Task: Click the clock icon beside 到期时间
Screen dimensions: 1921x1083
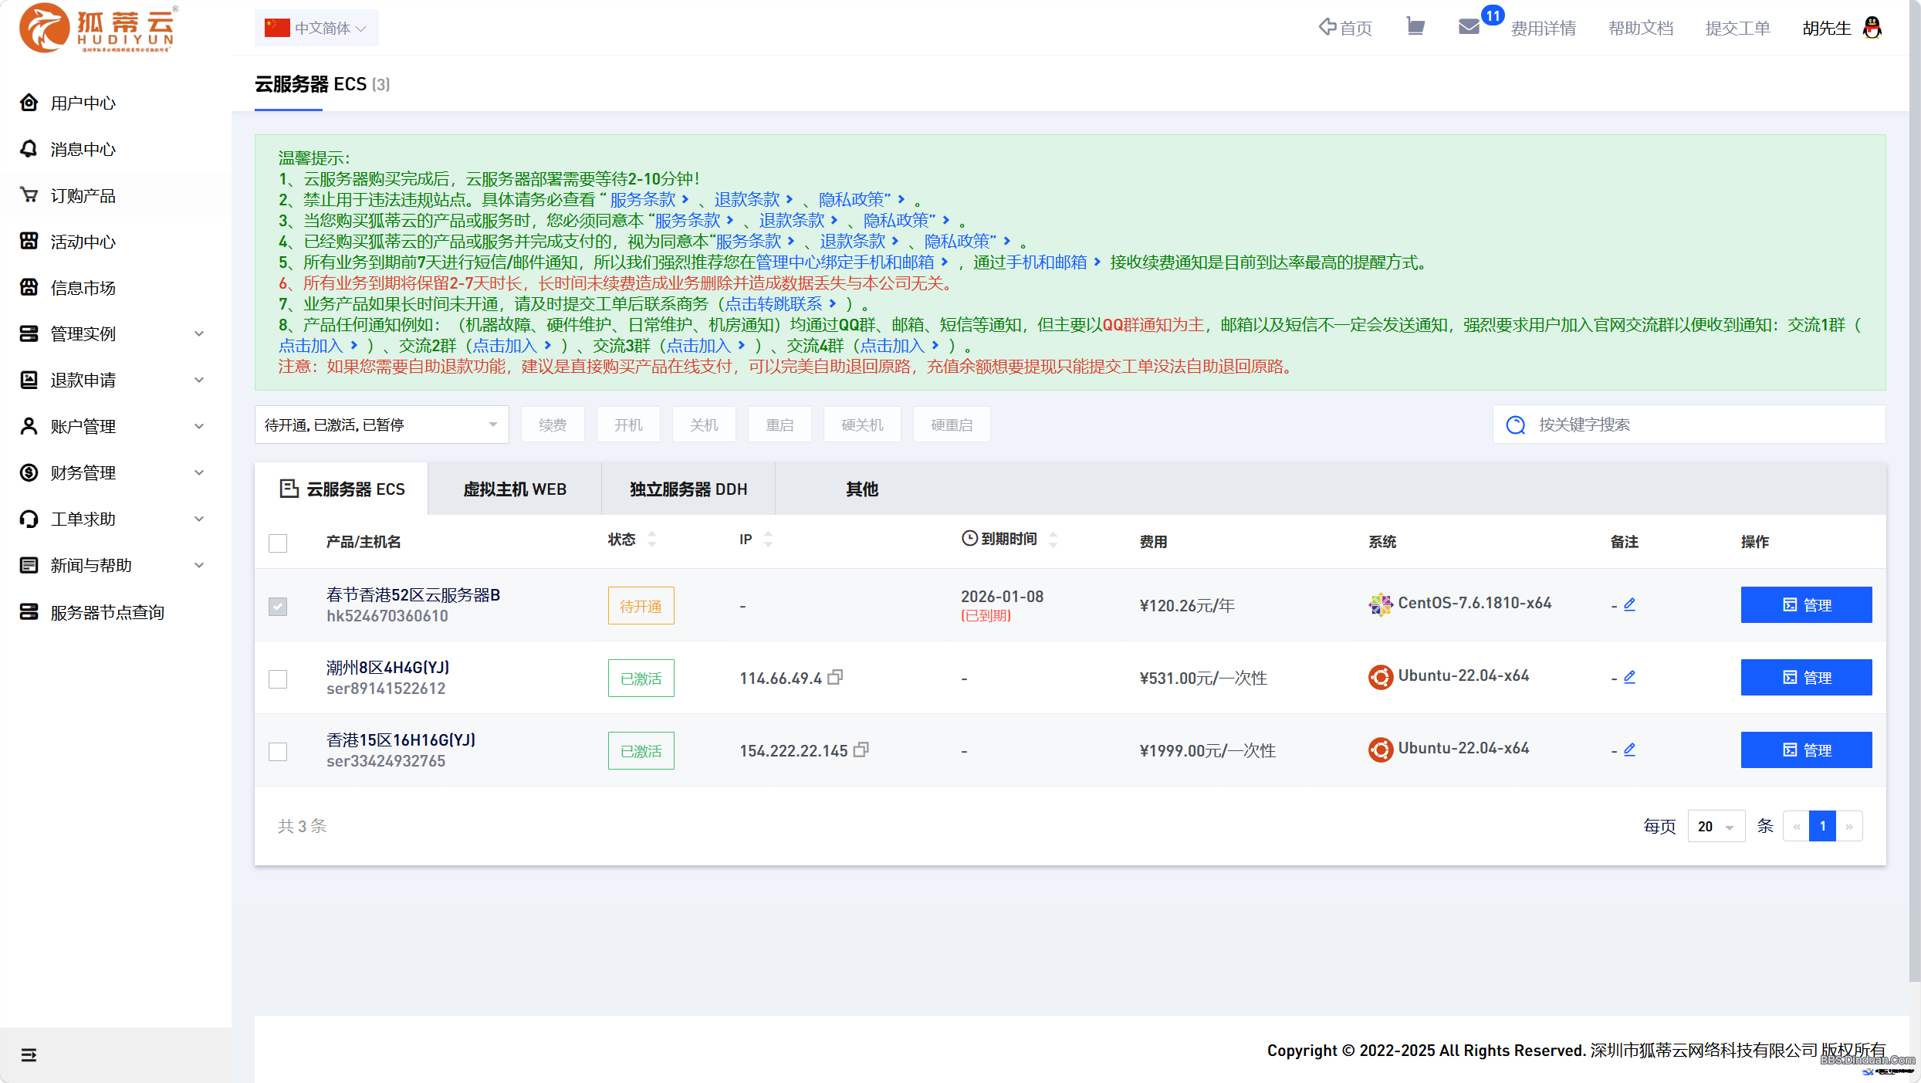Action: pyautogui.click(x=969, y=538)
